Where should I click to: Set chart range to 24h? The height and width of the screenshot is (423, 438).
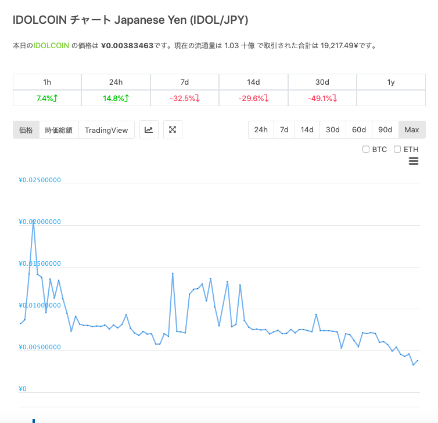tap(261, 129)
